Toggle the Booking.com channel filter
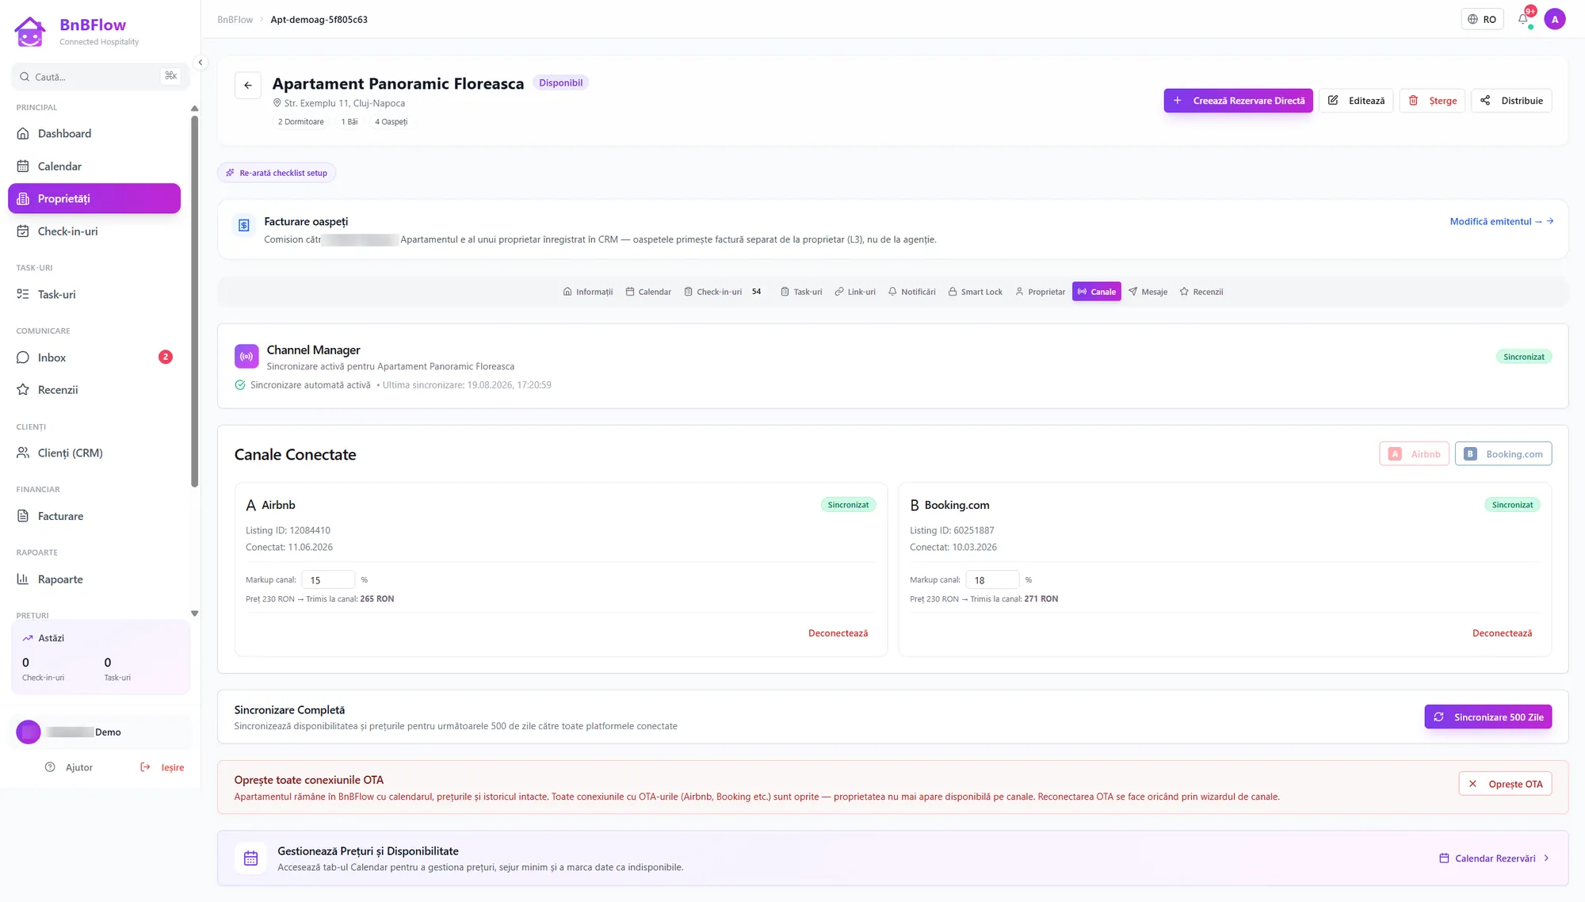1585x902 pixels. click(x=1503, y=454)
